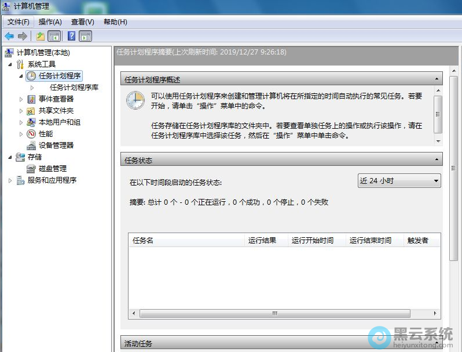Click the 任务计划程序 clock icon in tree
Viewport: 462px width, 352px height.
coord(31,76)
